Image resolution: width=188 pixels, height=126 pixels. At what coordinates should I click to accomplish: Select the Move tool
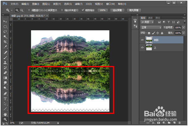(x=5, y=21)
